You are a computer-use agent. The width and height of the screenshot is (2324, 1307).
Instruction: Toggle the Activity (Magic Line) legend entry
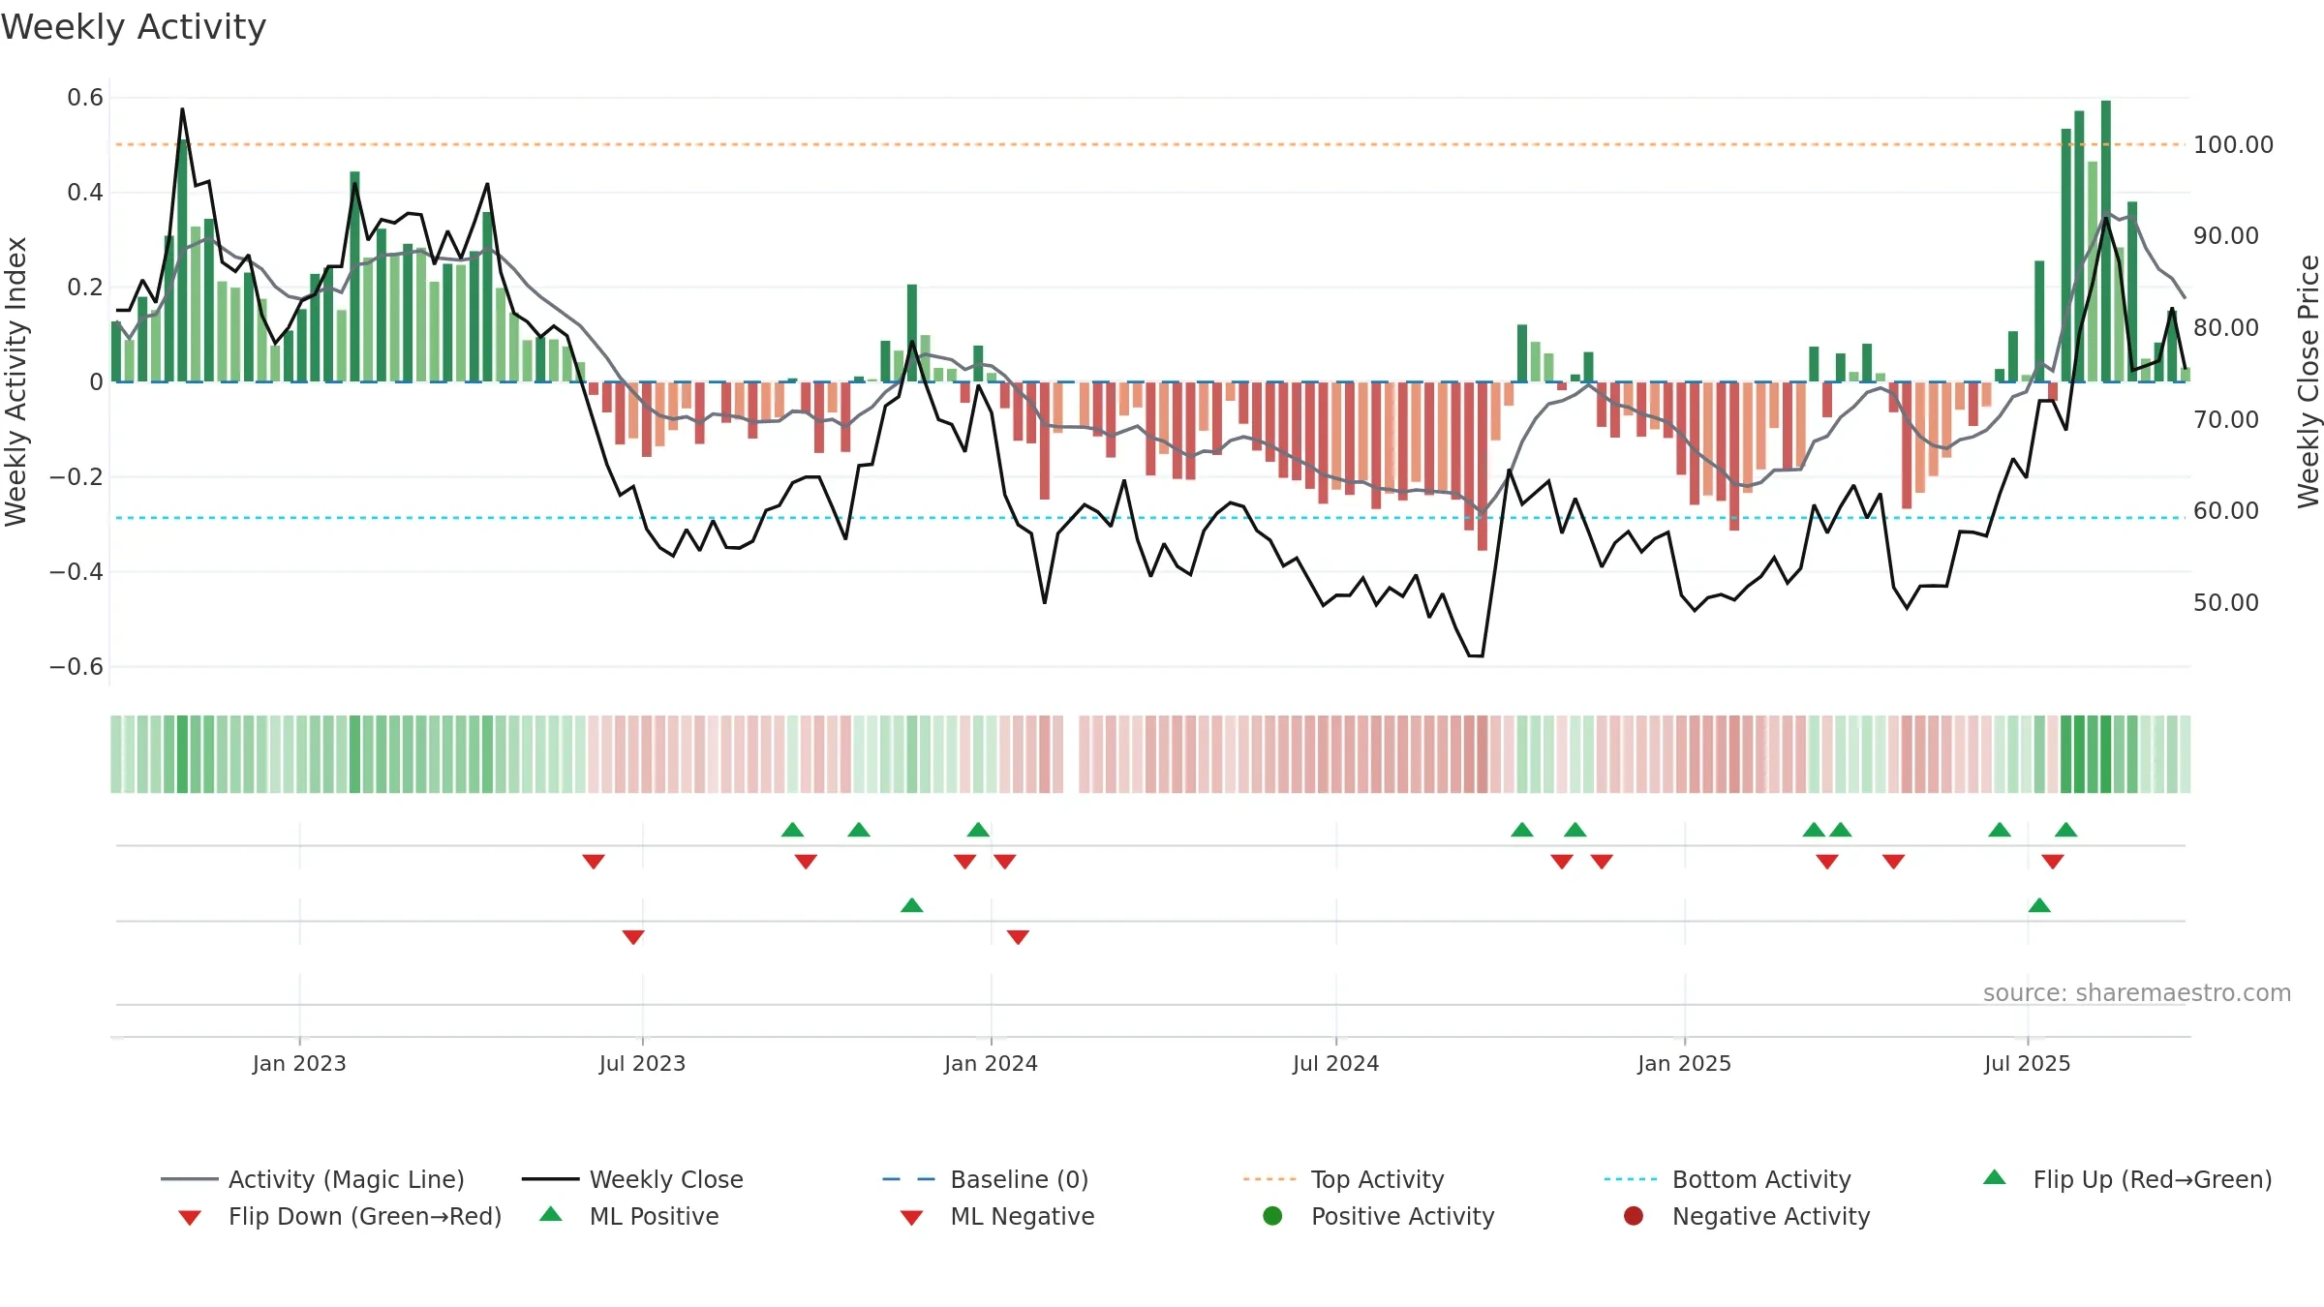[313, 1179]
